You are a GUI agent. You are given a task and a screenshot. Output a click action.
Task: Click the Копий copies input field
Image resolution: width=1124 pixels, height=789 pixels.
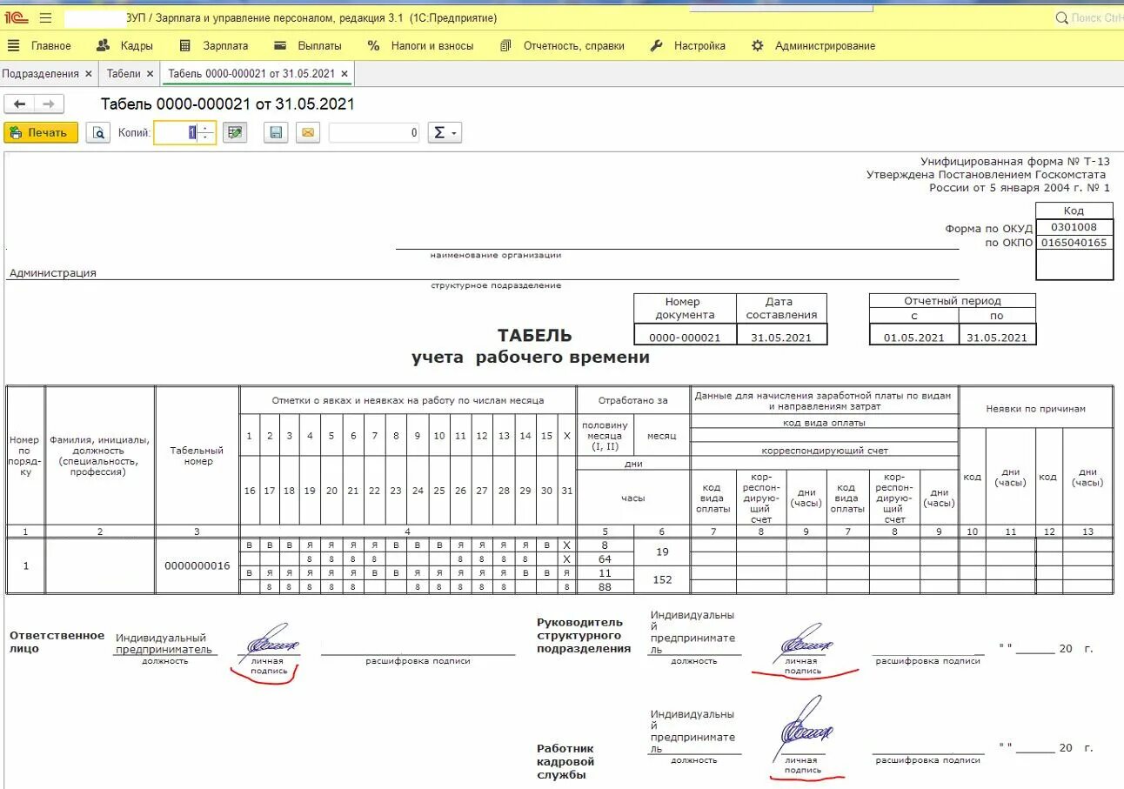click(177, 133)
